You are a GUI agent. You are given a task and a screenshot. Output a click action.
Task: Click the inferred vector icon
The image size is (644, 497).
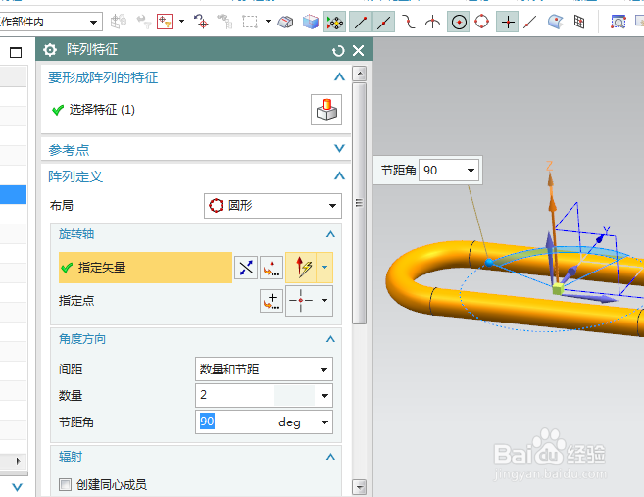[301, 268]
